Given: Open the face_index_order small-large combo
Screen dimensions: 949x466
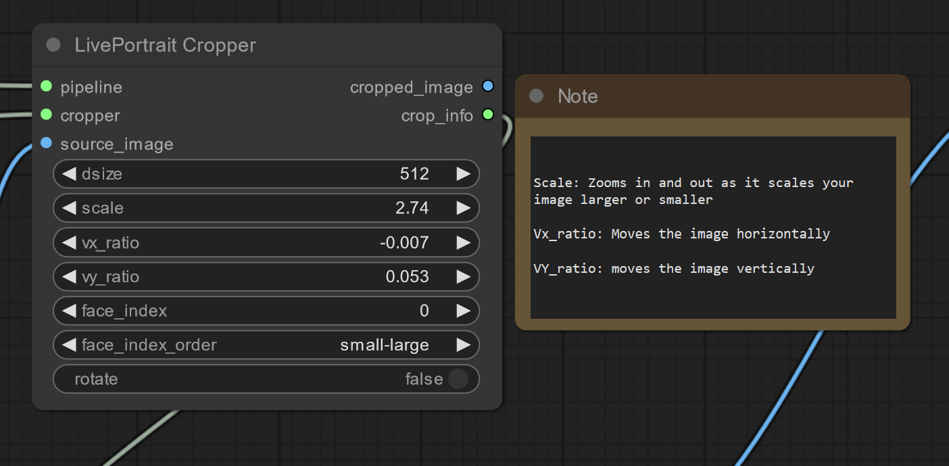Looking at the screenshot, I should point(266,345).
